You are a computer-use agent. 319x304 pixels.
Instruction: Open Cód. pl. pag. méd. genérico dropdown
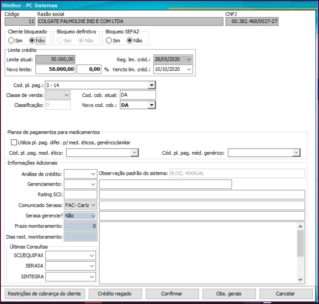296,153
